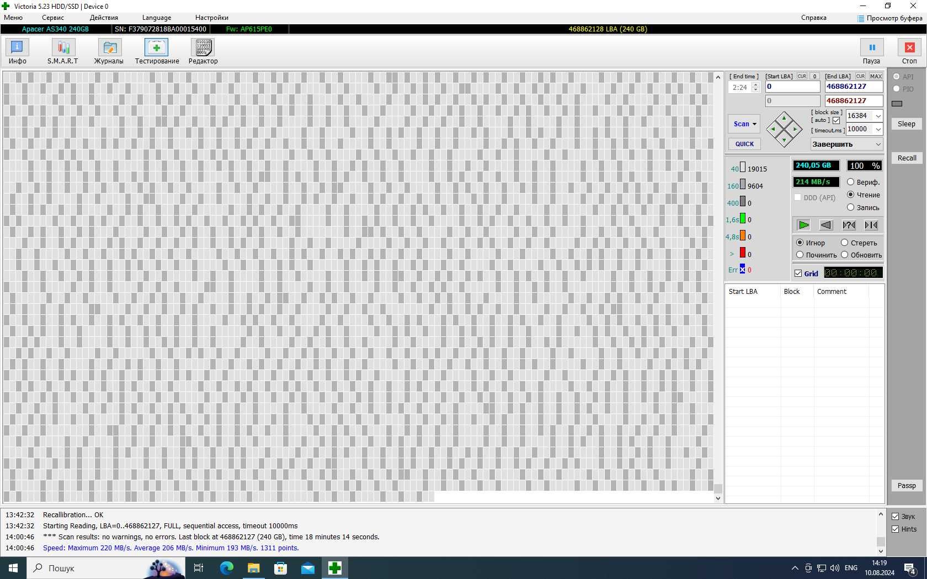Select the Стереть action option
Viewport: 927px width, 579px height.
pyautogui.click(x=860, y=243)
